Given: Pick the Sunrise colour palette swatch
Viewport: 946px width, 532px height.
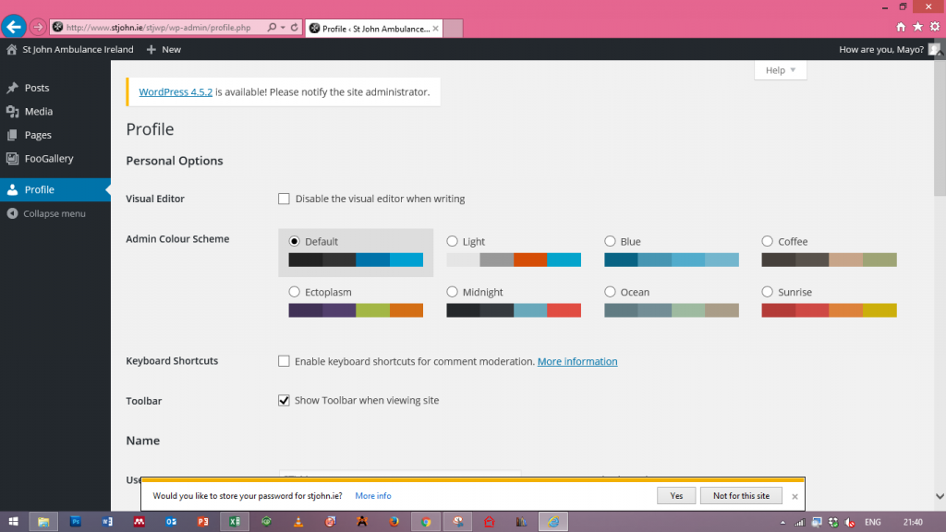Looking at the screenshot, I should [829, 310].
